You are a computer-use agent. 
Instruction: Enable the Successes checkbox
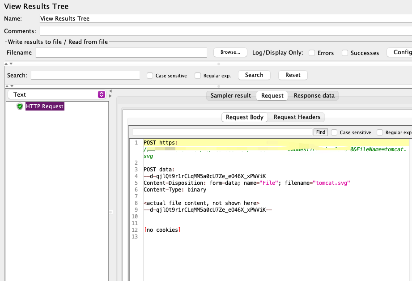point(345,53)
